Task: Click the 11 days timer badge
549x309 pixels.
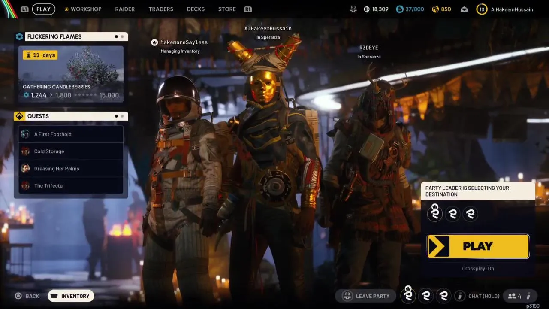Action: [x=40, y=55]
